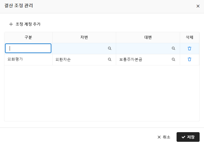Click the empty 차변 field in first row
Screen dimensions: 204x145
point(80,48)
